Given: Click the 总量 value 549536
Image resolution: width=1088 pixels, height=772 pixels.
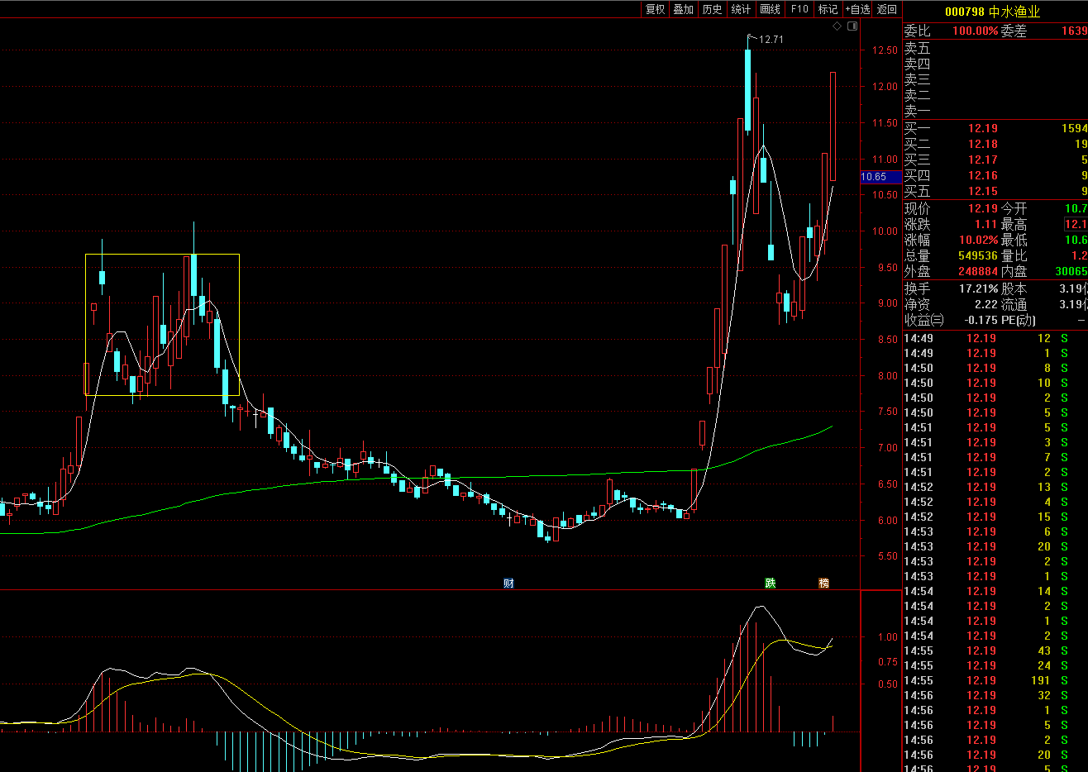Looking at the screenshot, I should click(x=977, y=255).
